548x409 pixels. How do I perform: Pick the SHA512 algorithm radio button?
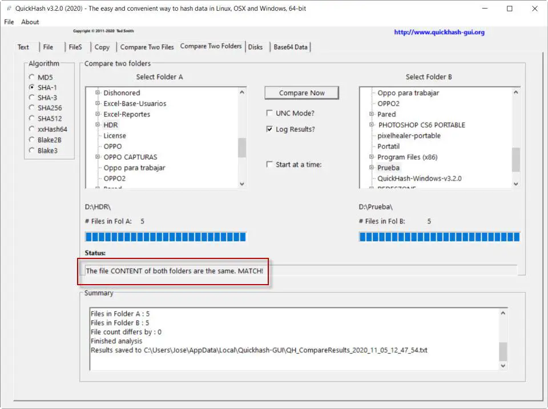32,119
